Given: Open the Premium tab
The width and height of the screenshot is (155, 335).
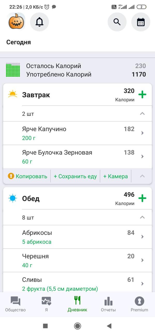Looking at the screenshot, I should [x=139, y=305].
